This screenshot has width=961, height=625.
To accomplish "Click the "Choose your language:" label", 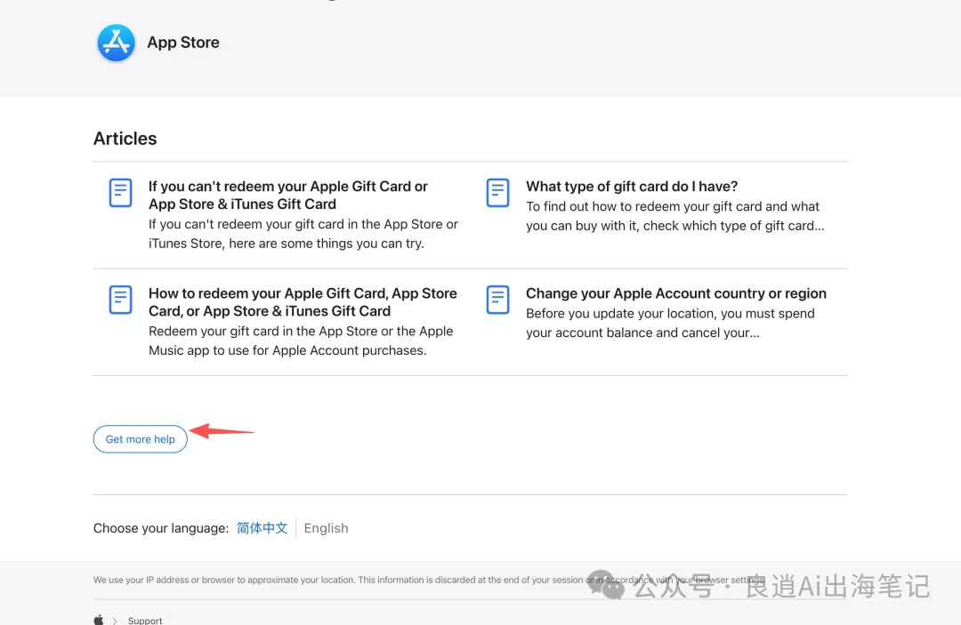I will [x=161, y=528].
